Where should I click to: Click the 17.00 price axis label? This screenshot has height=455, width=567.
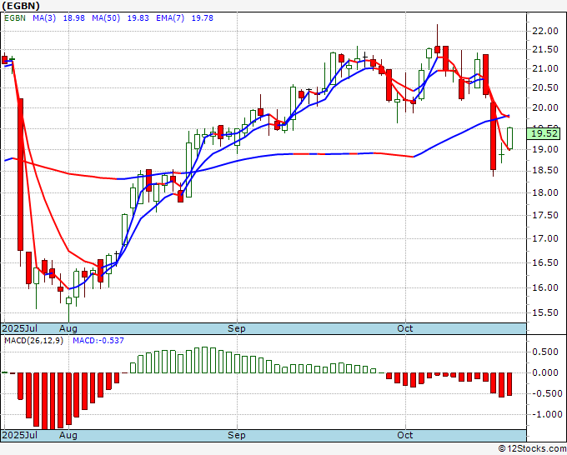pos(545,238)
